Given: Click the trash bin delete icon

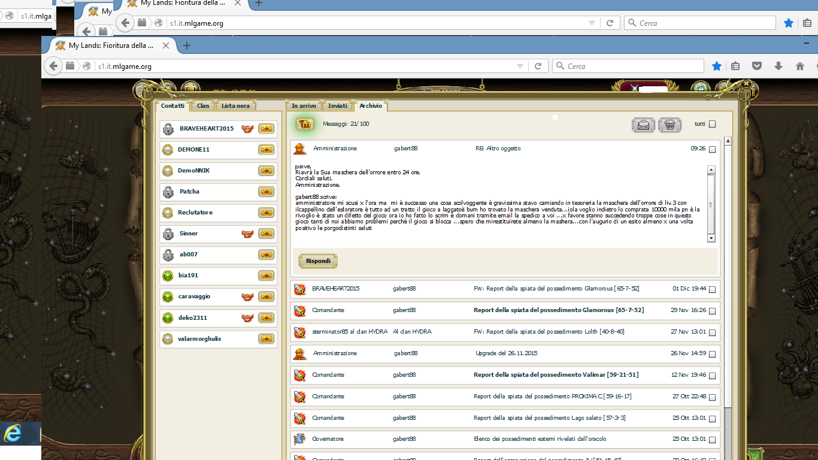Looking at the screenshot, I should click(x=669, y=125).
